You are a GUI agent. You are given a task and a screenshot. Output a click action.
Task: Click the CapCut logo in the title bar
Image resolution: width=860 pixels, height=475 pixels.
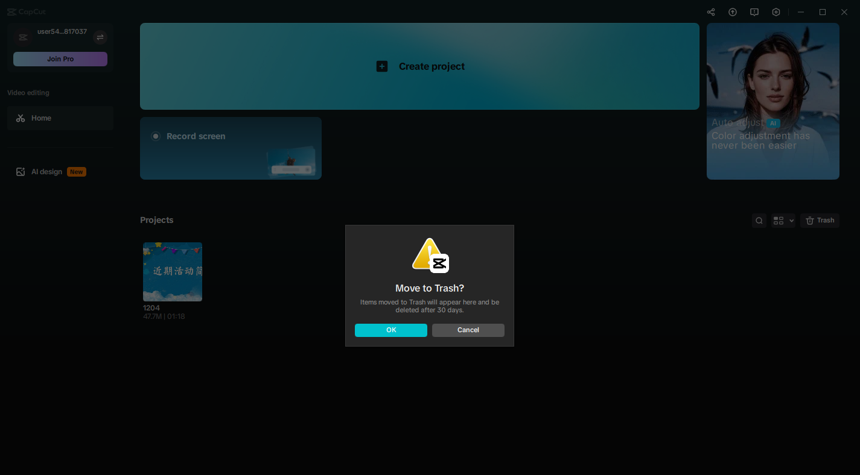click(27, 12)
